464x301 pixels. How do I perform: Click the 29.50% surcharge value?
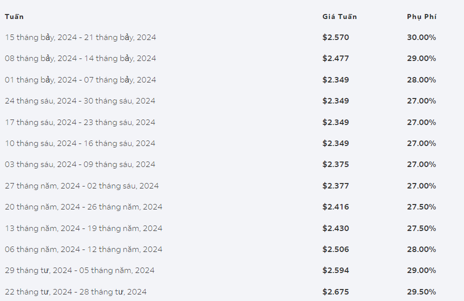(421, 292)
